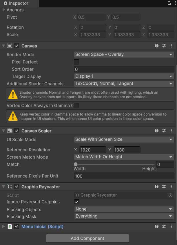
Task: Open Menu Inicial help reference
Action: [157, 226]
